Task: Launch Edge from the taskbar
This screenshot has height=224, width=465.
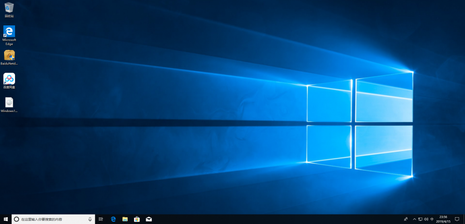Action: point(113,219)
